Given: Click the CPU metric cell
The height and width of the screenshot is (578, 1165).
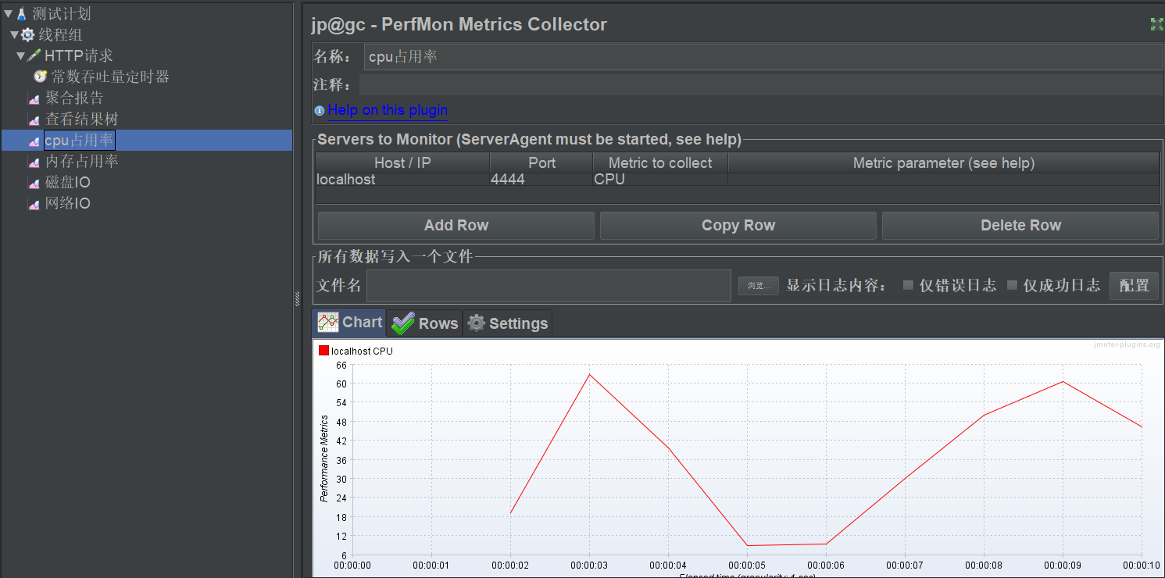Looking at the screenshot, I should [660, 180].
